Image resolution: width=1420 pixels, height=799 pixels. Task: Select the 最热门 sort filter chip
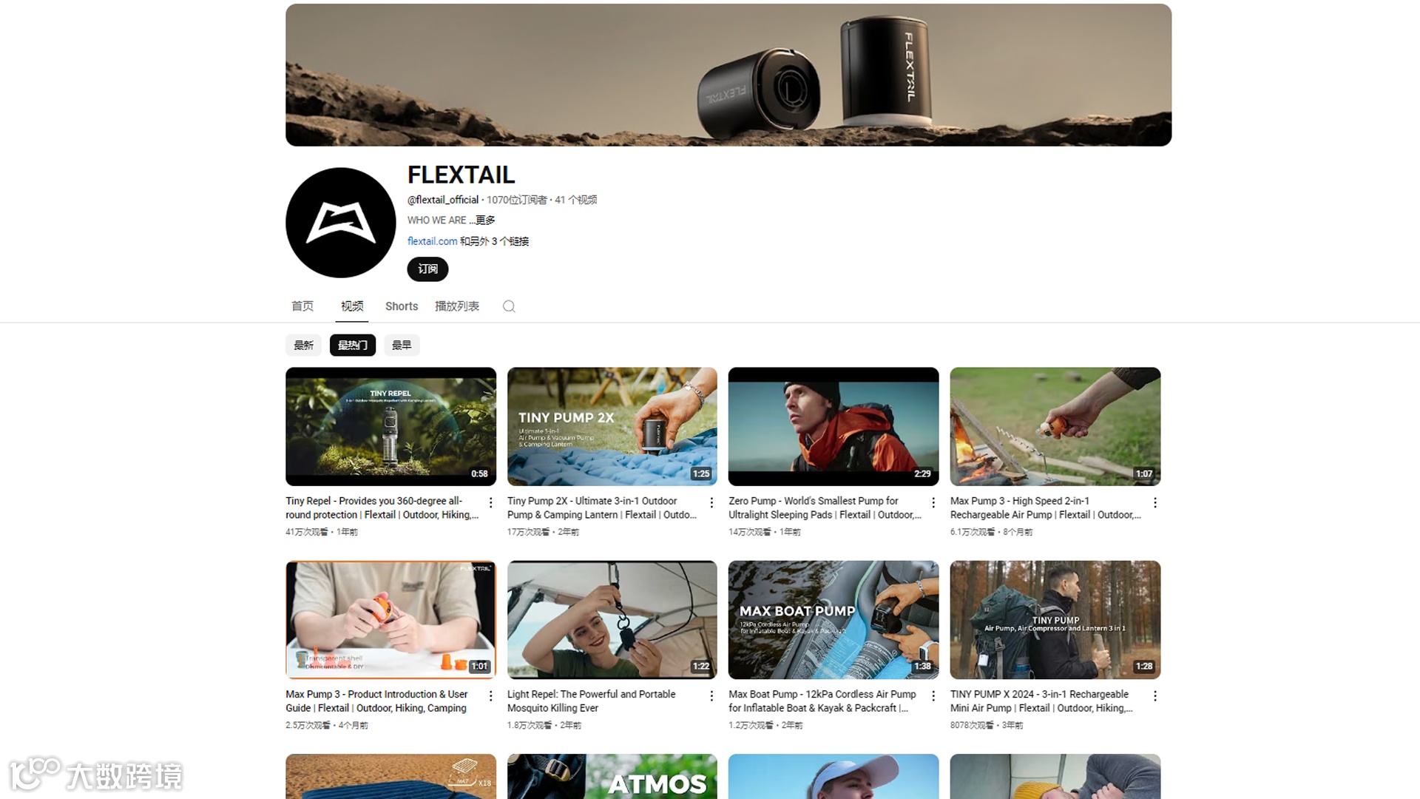point(353,345)
